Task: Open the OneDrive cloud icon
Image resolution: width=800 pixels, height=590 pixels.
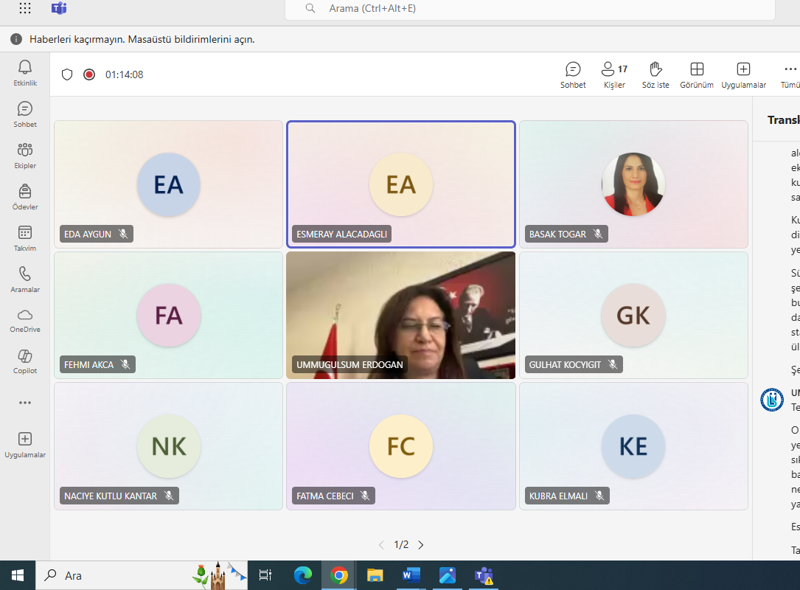Action: (x=25, y=320)
